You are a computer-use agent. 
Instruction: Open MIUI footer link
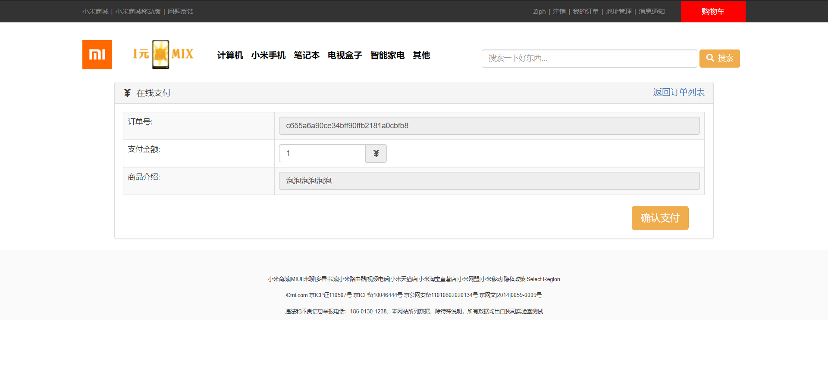pyautogui.click(x=296, y=279)
